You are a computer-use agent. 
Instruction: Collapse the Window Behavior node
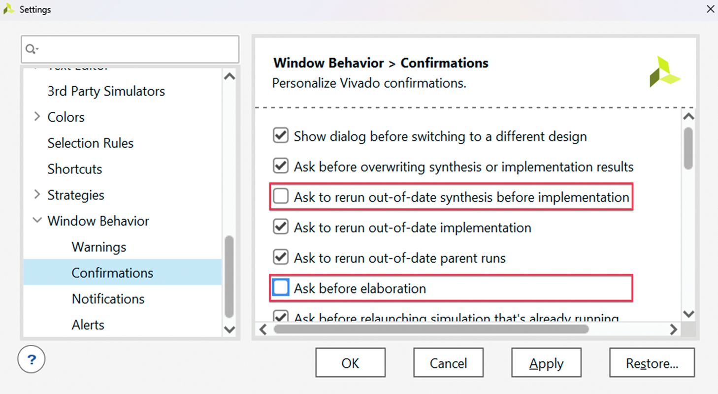(x=37, y=221)
